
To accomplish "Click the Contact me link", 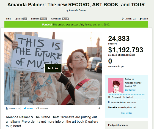I will pyautogui.click(x=131, y=90).
